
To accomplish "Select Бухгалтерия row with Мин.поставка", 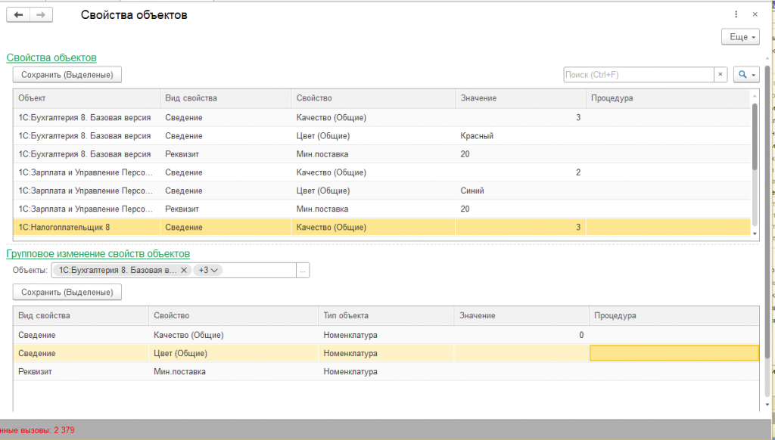I will click(381, 154).
